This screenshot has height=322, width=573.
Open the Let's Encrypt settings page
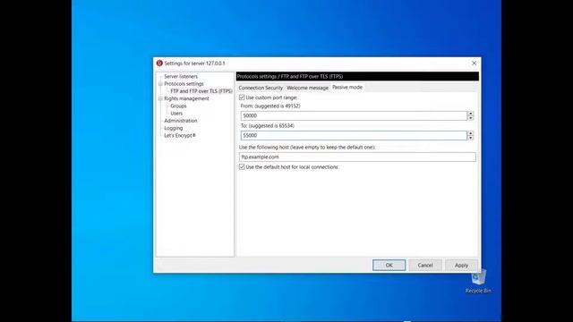coord(180,135)
